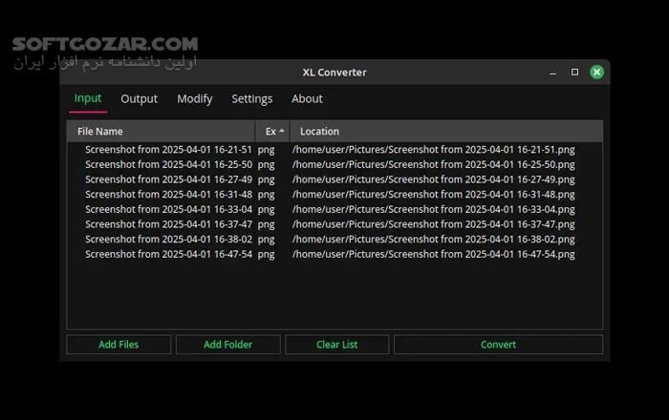The height and width of the screenshot is (420, 669).
Task: Open the About tab
Action: pos(307,98)
